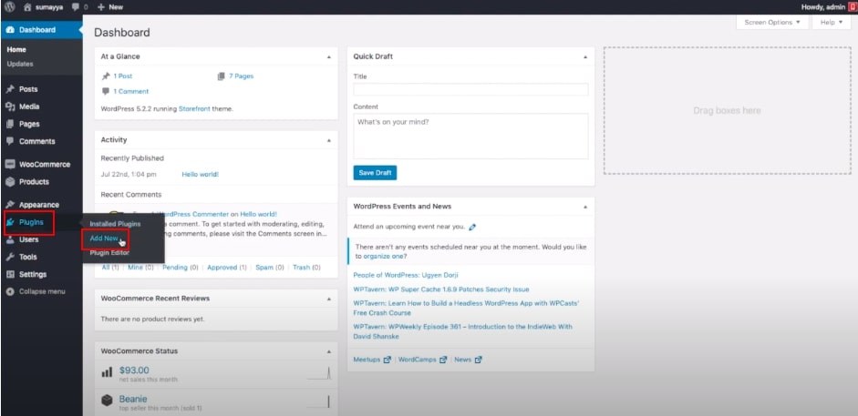Click the bar chart icon beside $93.00
This screenshot has width=858, height=416.
tap(107, 373)
